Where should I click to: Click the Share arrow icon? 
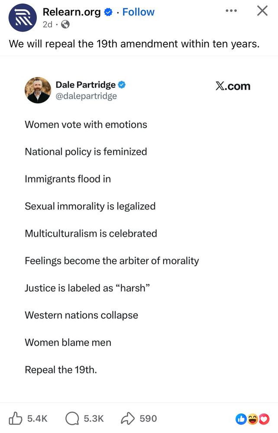[x=128, y=418]
